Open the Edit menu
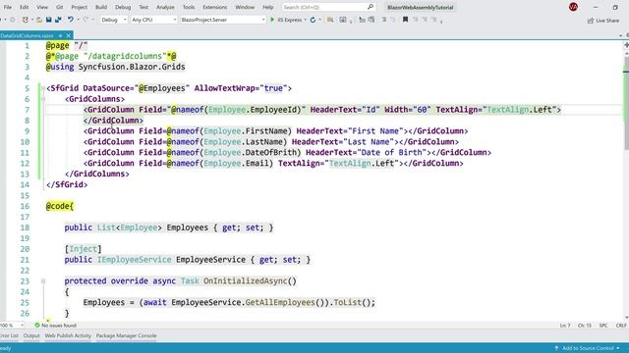Viewport: 629px width, 353px height. click(x=24, y=7)
